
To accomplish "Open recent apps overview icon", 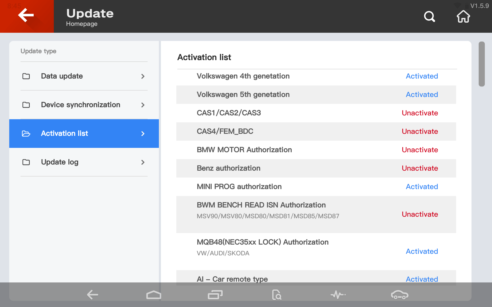I will tap(215, 295).
